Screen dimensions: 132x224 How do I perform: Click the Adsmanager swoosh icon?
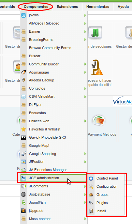coord(23,72)
